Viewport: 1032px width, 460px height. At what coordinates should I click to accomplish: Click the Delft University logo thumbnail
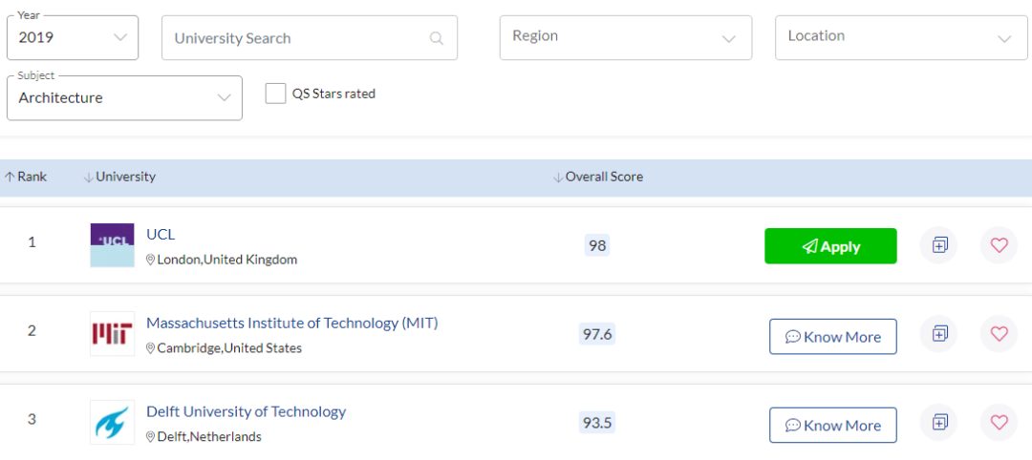[x=112, y=422]
